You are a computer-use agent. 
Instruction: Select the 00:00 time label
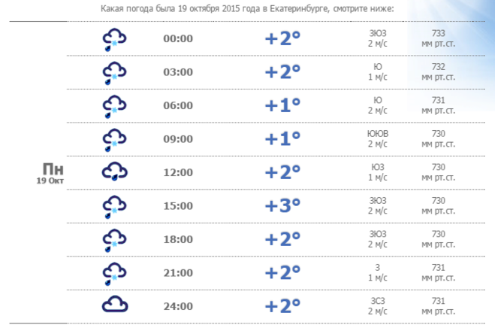click(x=178, y=39)
